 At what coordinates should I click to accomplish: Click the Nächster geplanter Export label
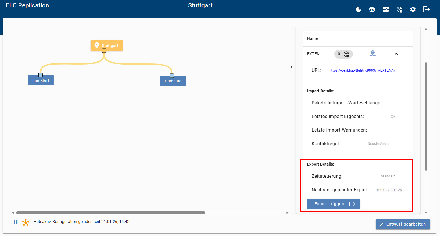point(340,190)
